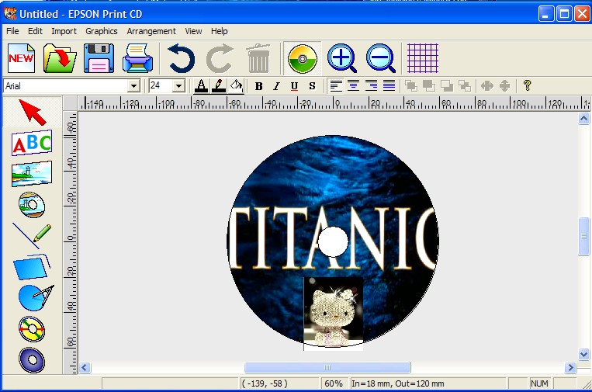Click the grayed Redo arrow
Viewport: 592px width, 392px height.
pos(220,58)
